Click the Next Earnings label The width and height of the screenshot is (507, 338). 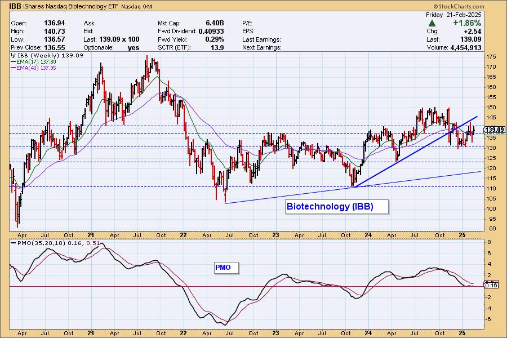(261, 47)
